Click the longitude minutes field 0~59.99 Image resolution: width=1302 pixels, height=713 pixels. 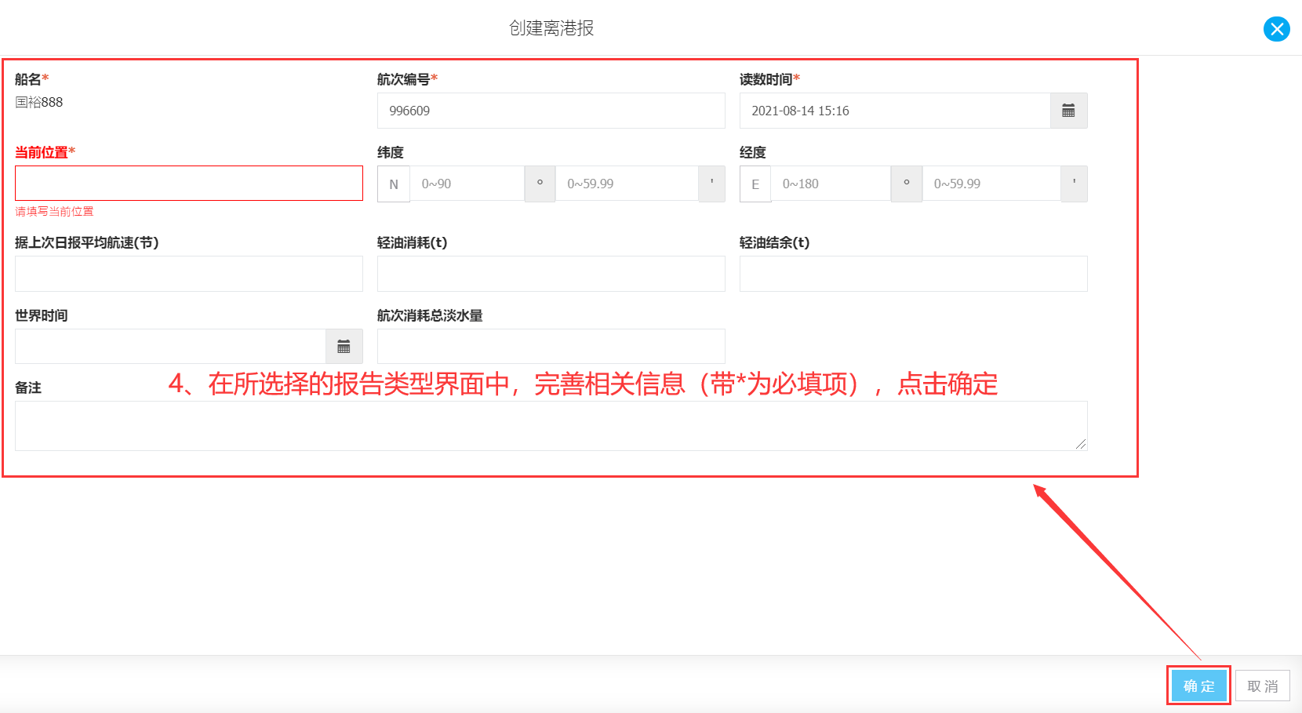point(991,184)
